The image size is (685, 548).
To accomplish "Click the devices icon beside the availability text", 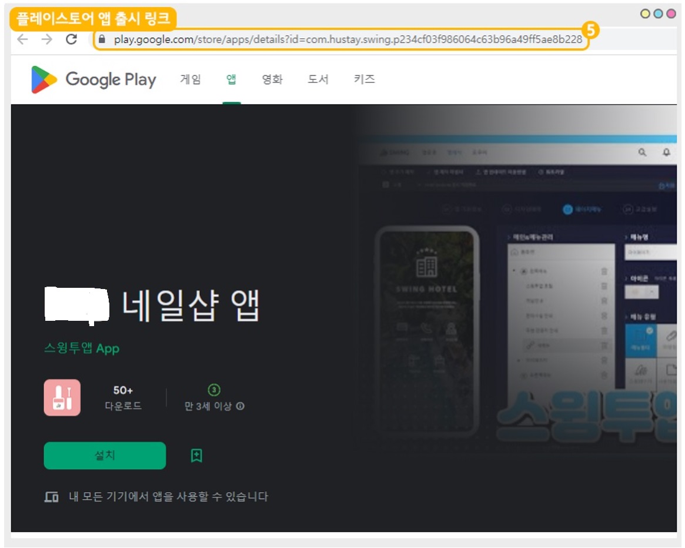I will point(52,497).
